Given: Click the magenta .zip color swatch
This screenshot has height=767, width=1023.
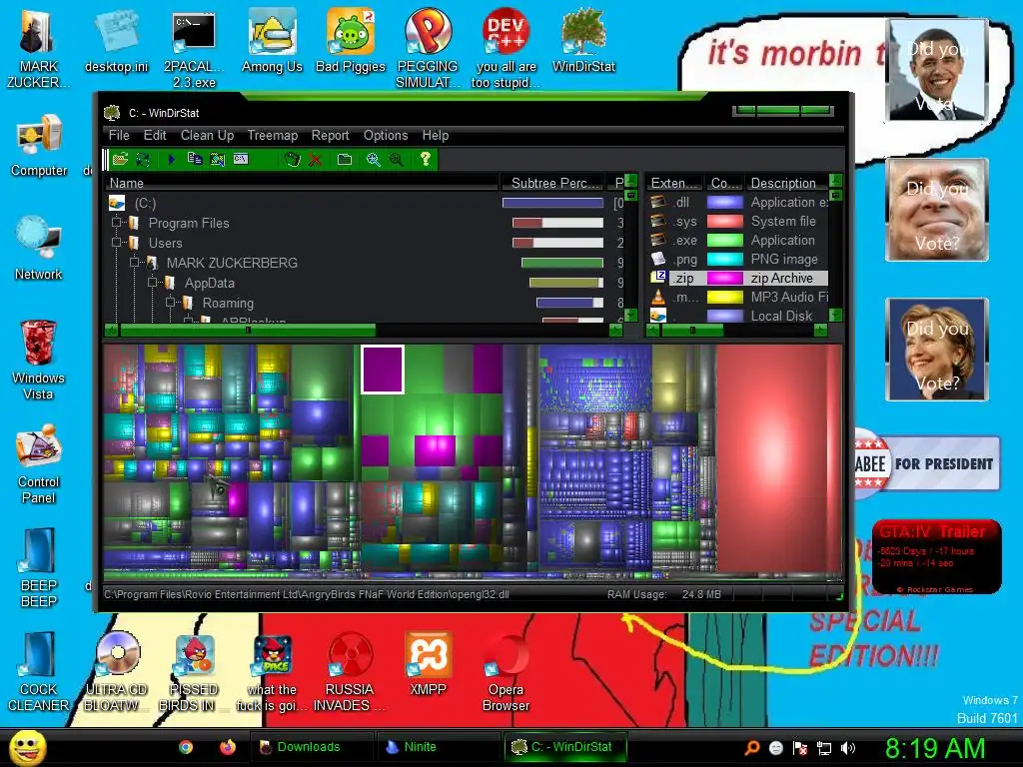Looking at the screenshot, I should pos(725,278).
